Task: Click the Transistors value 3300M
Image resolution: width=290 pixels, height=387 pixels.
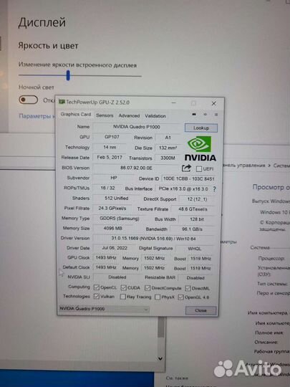Action: (168, 158)
